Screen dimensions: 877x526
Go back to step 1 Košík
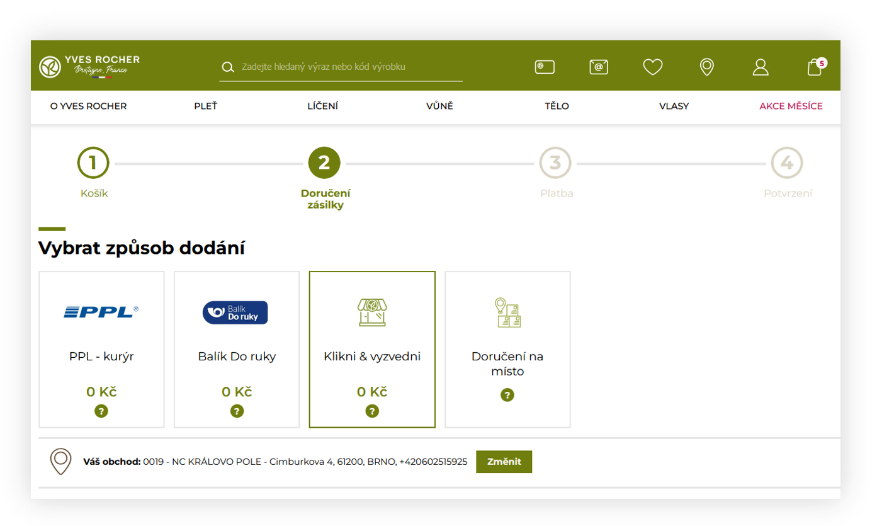(x=93, y=163)
